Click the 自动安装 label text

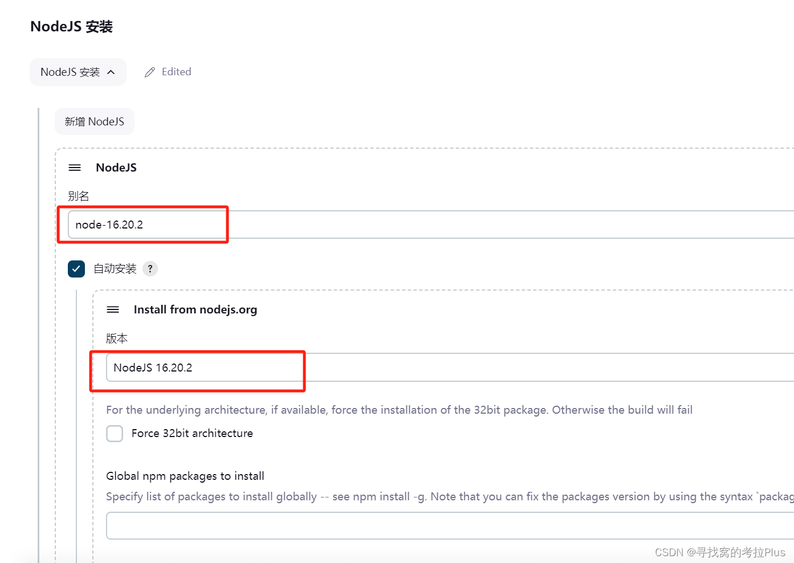point(115,269)
